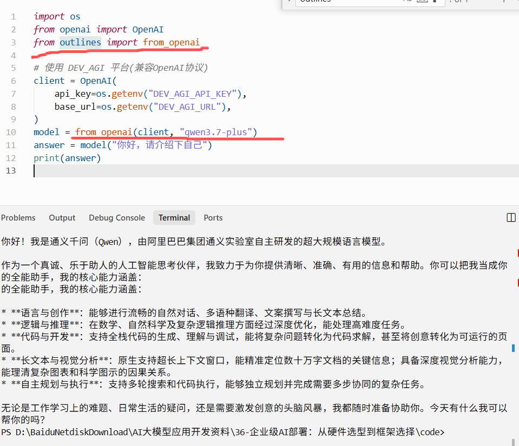This screenshot has height=446, width=519.
Task: Click terminal bullet '**逻辑与推理**'
Action: pyautogui.click(x=203, y=325)
